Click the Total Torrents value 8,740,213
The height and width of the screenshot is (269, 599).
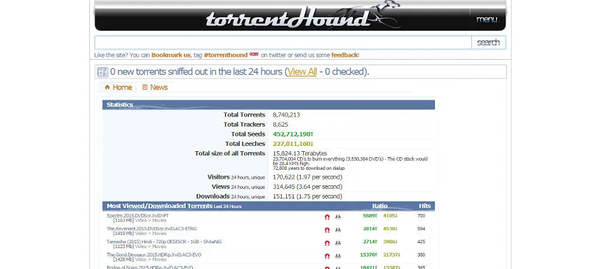(x=286, y=115)
